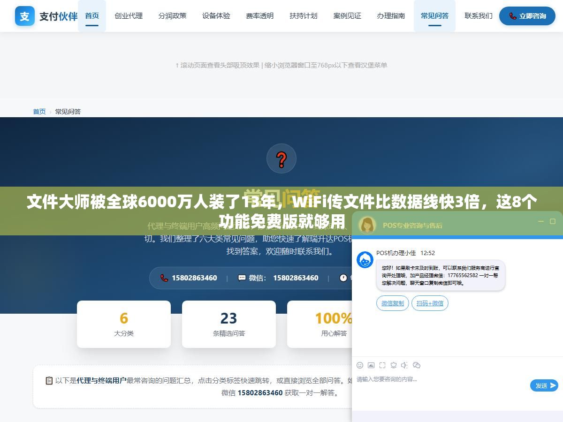Click the POS专业咨询与售后 chat title
This screenshot has height=422, width=563.
pyautogui.click(x=412, y=225)
